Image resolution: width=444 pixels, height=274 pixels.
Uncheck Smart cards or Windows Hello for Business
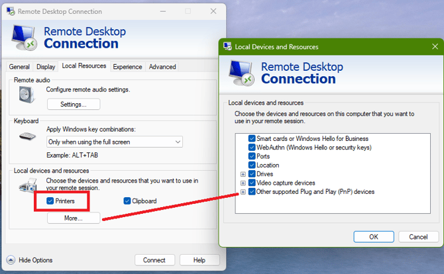click(x=252, y=138)
